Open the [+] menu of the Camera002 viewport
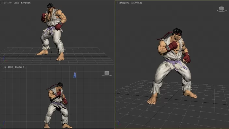Viewport: 229px width, 129px height. click(2, 3)
